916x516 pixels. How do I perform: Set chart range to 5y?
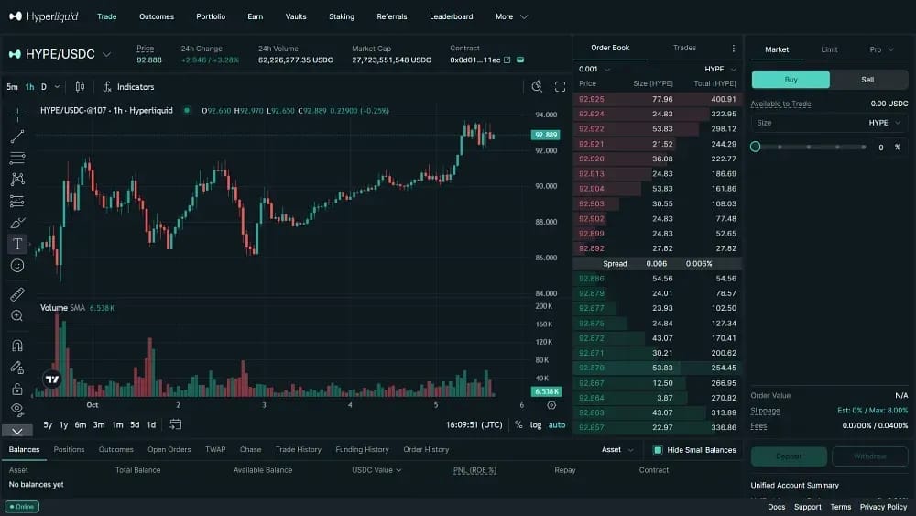point(48,425)
